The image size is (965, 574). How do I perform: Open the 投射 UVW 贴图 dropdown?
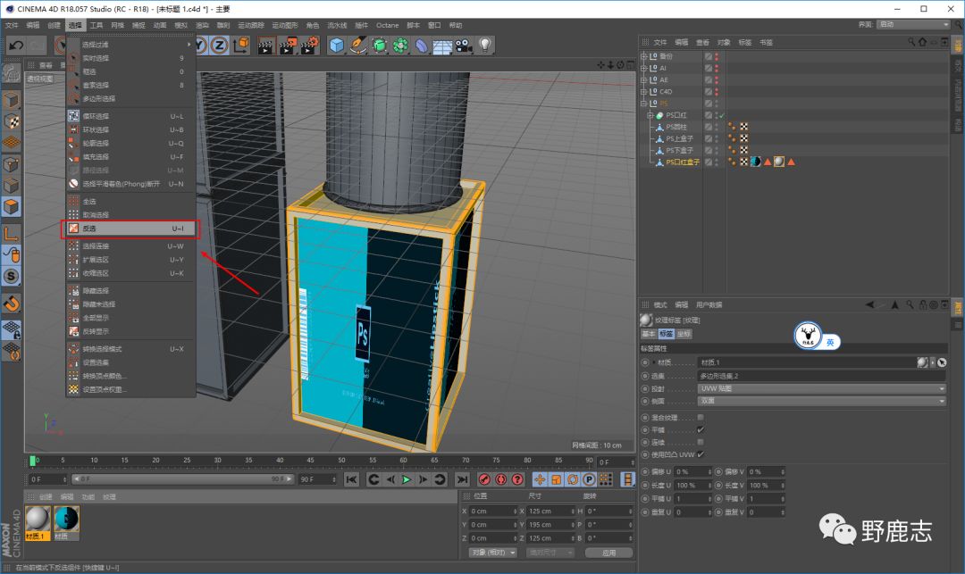click(821, 388)
